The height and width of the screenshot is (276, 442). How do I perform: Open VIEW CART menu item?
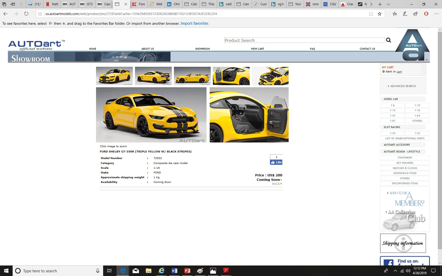point(258,49)
